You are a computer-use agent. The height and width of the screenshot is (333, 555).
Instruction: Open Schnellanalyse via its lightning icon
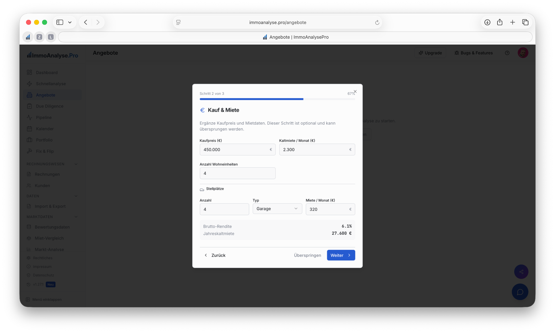point(29,84)
